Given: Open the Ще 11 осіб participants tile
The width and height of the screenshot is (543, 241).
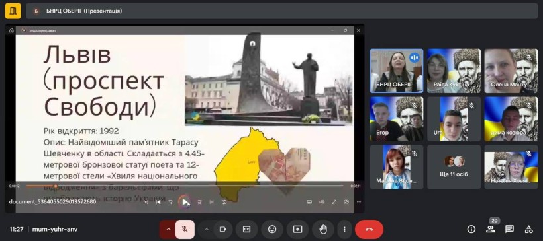Looking at the screenshot, I should (x=454, y=167).
